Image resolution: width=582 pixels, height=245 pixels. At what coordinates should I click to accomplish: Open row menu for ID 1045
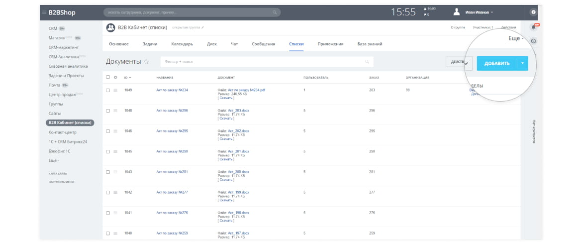tap(115, 152)
